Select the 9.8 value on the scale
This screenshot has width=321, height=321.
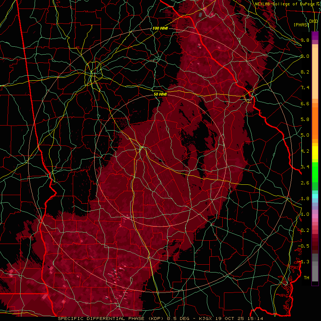click(x=305, y=40)
